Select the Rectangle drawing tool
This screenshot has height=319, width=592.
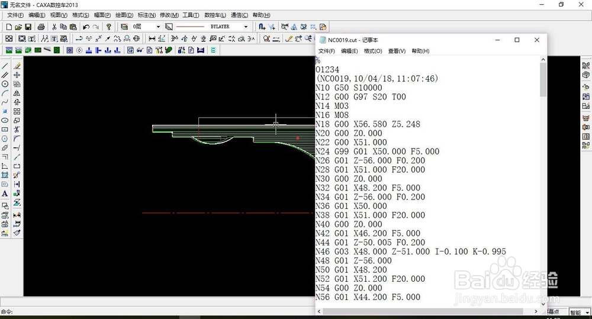pyautogui.click(x=5, y=130)
